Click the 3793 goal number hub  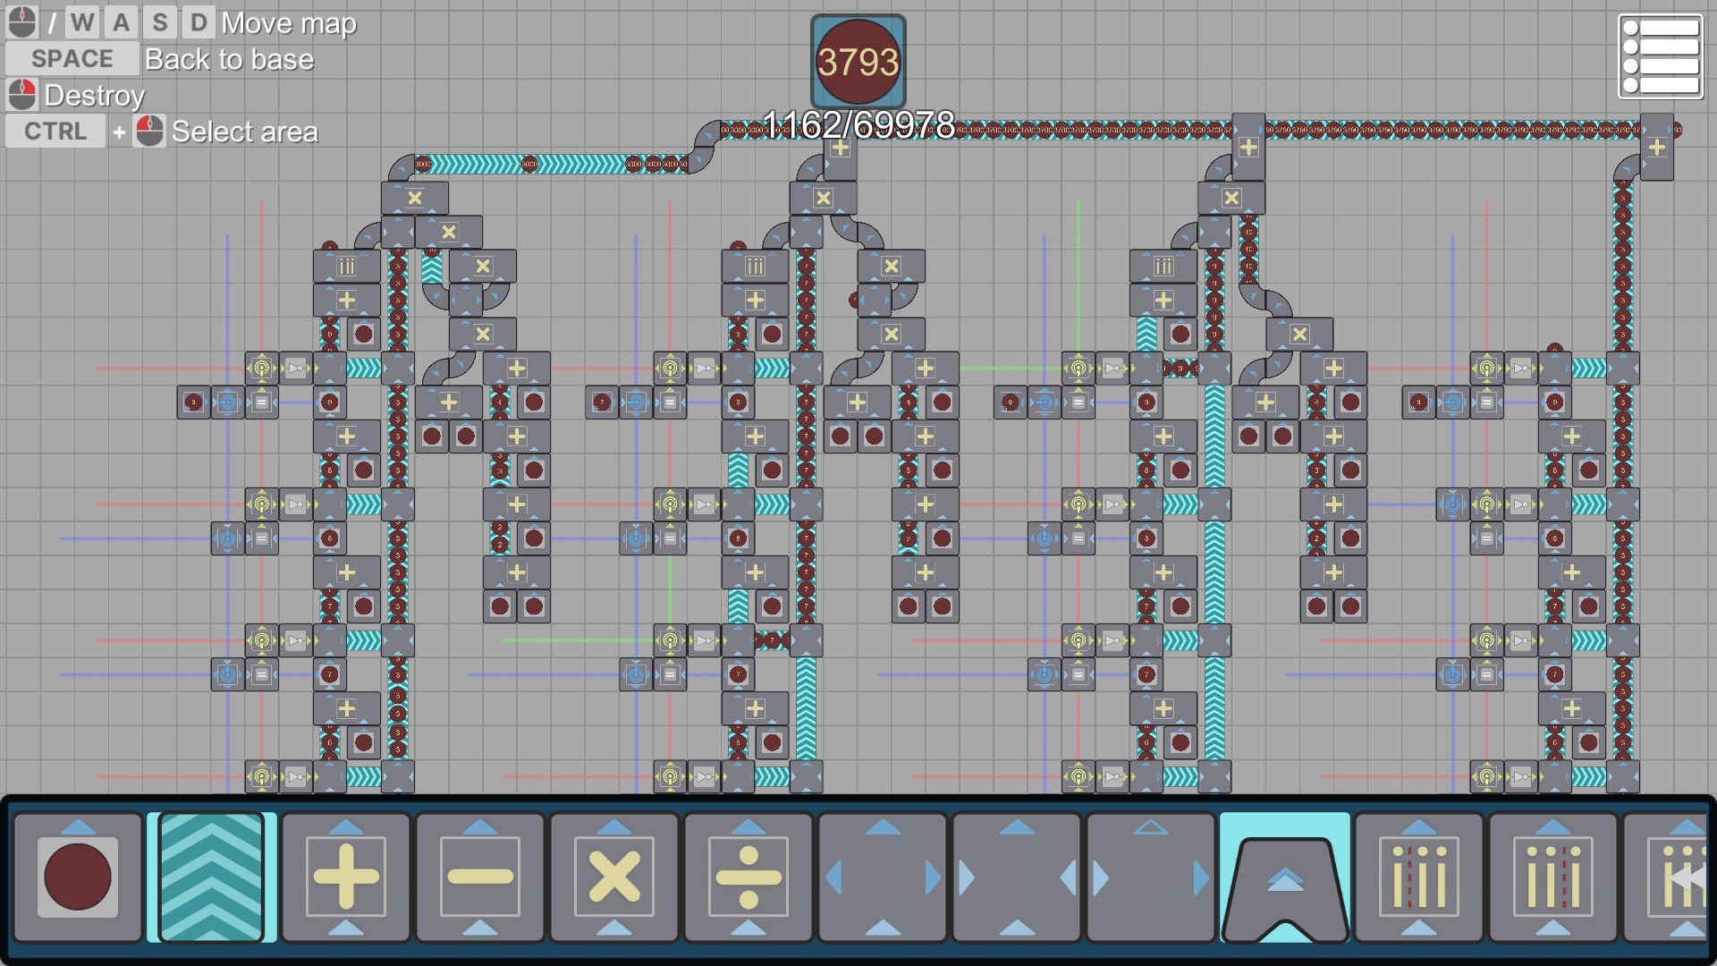click(858, 62)
